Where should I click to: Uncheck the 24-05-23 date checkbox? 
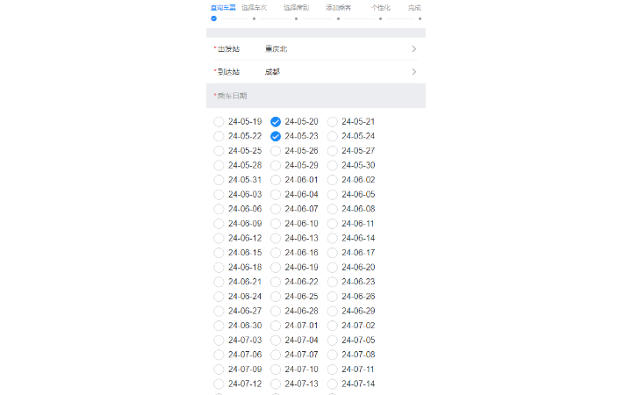pyautogui.click(x=276, y=136)
